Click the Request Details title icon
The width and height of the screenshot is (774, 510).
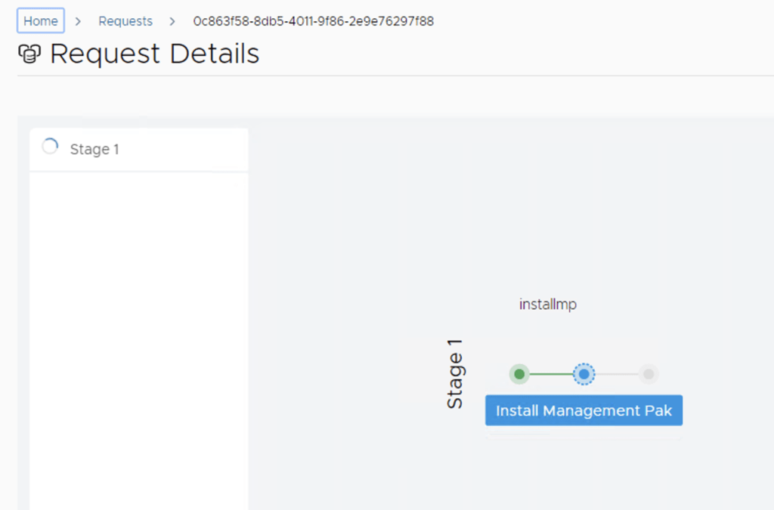coord(30,54)
